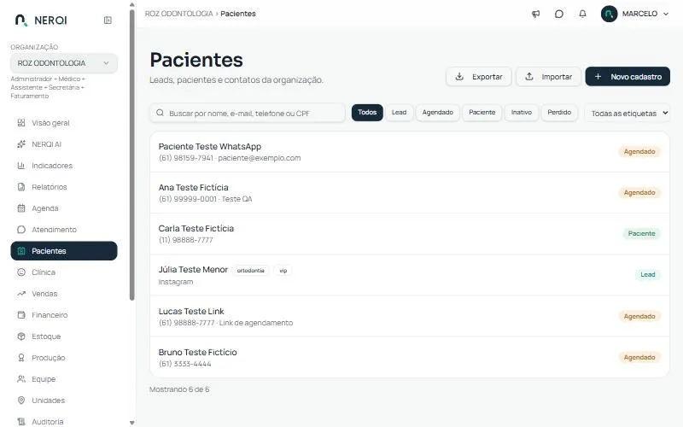Open the Agenda menu item
Image resolution: width=683 pixels, height=427 pixels.
63,208
